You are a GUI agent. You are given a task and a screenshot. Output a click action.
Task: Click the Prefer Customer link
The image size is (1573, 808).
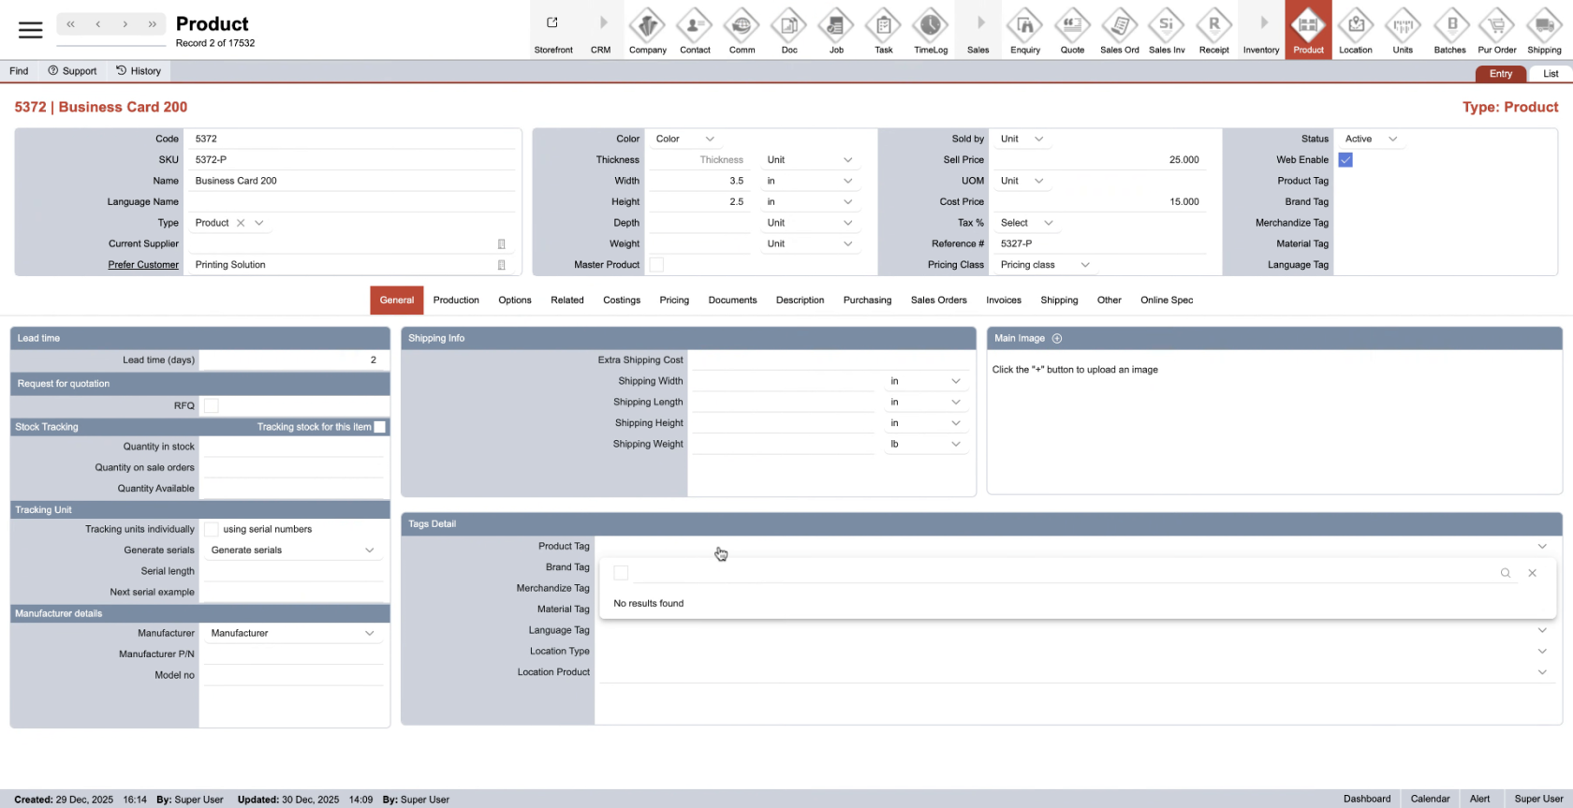pos(142,265)
